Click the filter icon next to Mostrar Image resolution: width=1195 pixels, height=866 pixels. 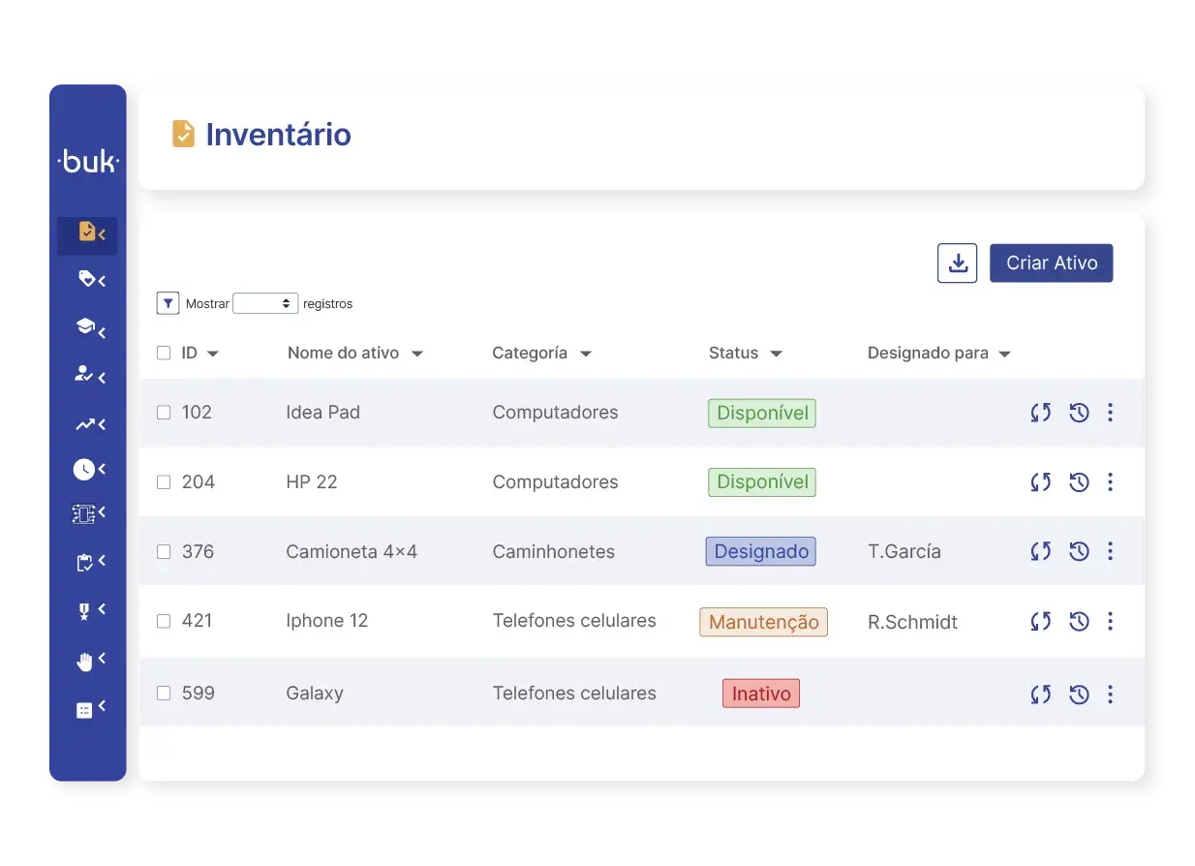tap(167, 302)
